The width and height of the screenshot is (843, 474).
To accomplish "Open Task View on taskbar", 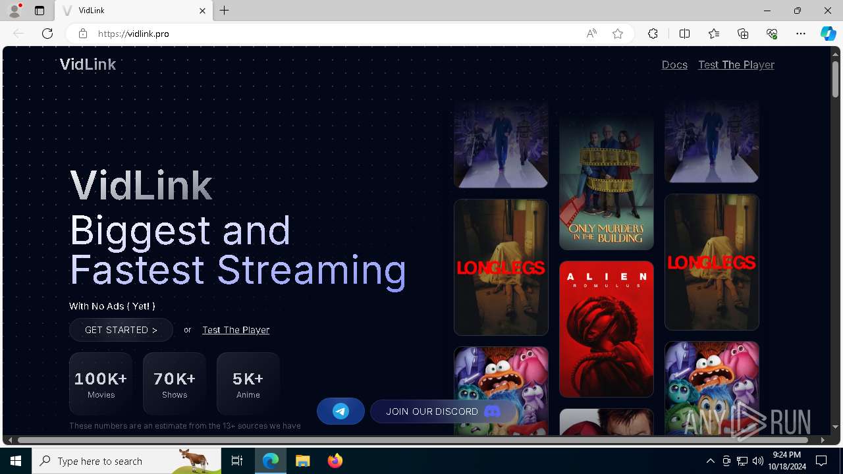I will (237, 461).
